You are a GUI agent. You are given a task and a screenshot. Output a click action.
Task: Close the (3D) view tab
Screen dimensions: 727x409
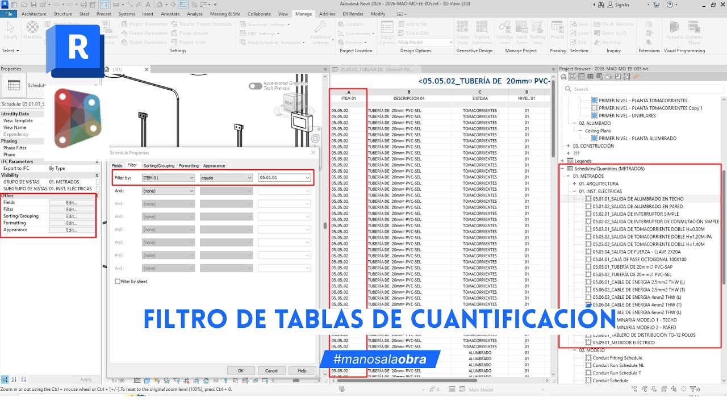coord(146,69)
